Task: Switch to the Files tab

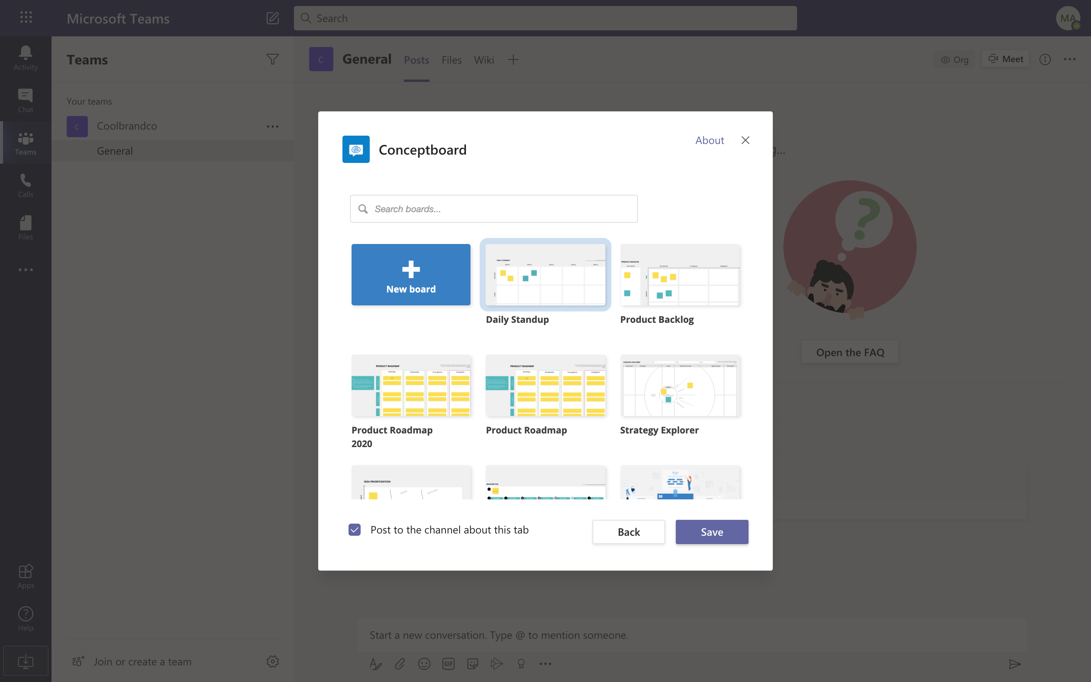Action: [451, 60]
